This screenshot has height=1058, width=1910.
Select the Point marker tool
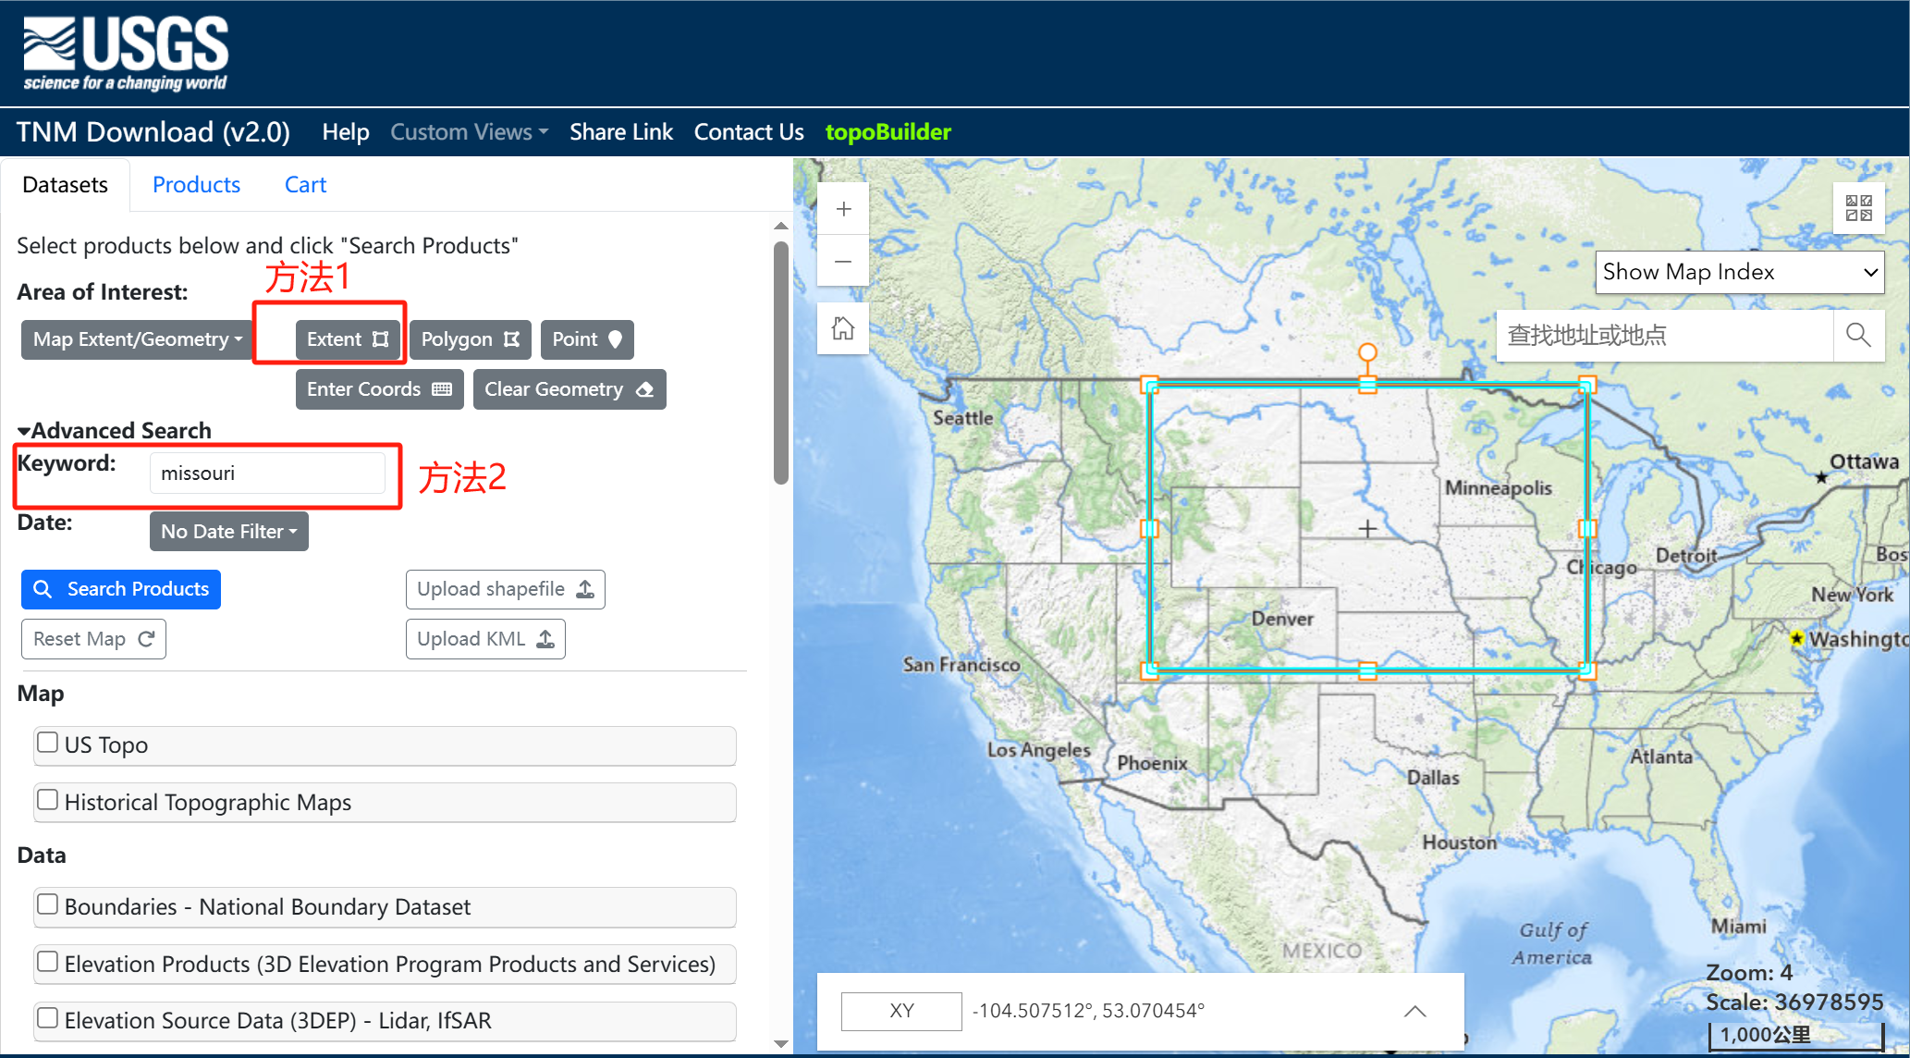click(x=587, y=339)
